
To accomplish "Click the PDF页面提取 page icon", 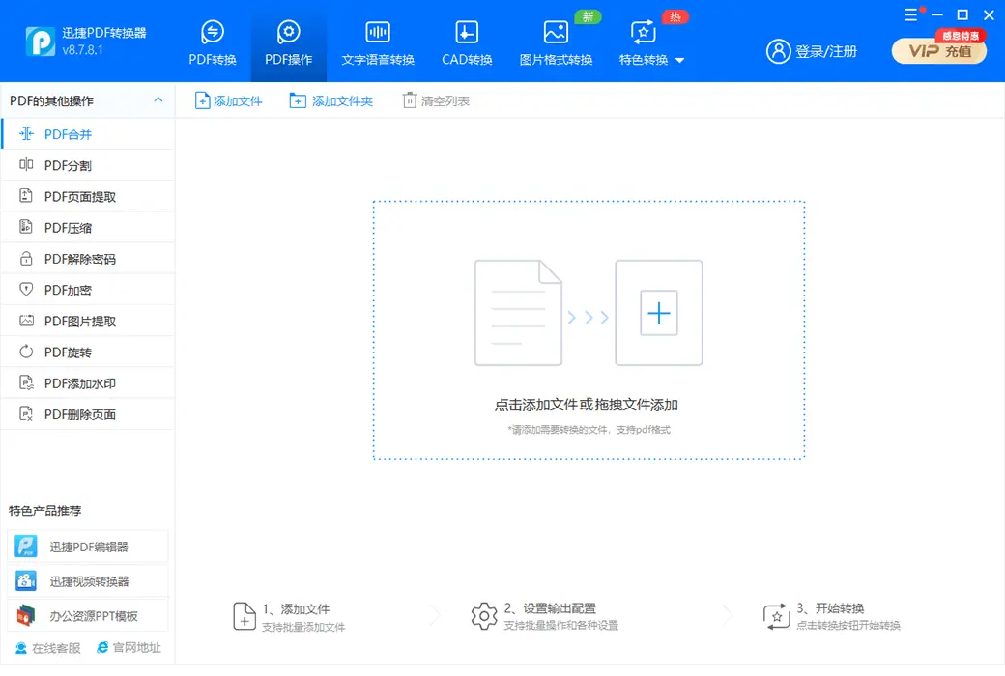I will (26, 195).
